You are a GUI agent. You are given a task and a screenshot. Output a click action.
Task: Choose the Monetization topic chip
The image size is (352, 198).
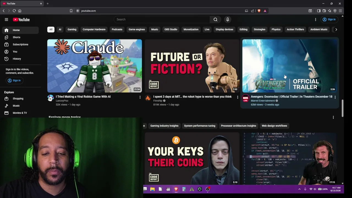coord(191,29)
